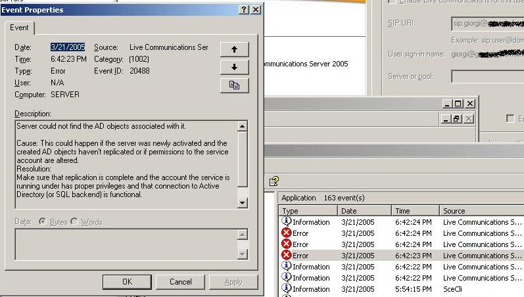
Task: Sort event list by Time column header
Action: coord(415,211)
